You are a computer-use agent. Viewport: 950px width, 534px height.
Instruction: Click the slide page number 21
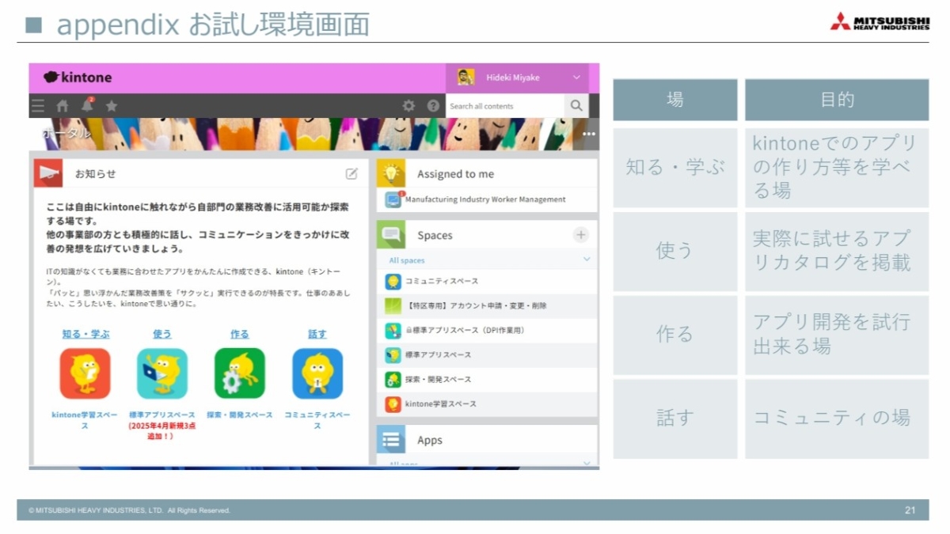click(910, 510)
